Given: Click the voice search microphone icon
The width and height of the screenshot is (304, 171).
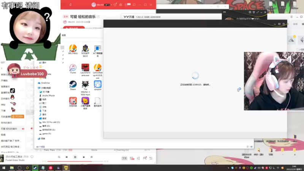Looking at the screenshot, I should tap(70, 5).
